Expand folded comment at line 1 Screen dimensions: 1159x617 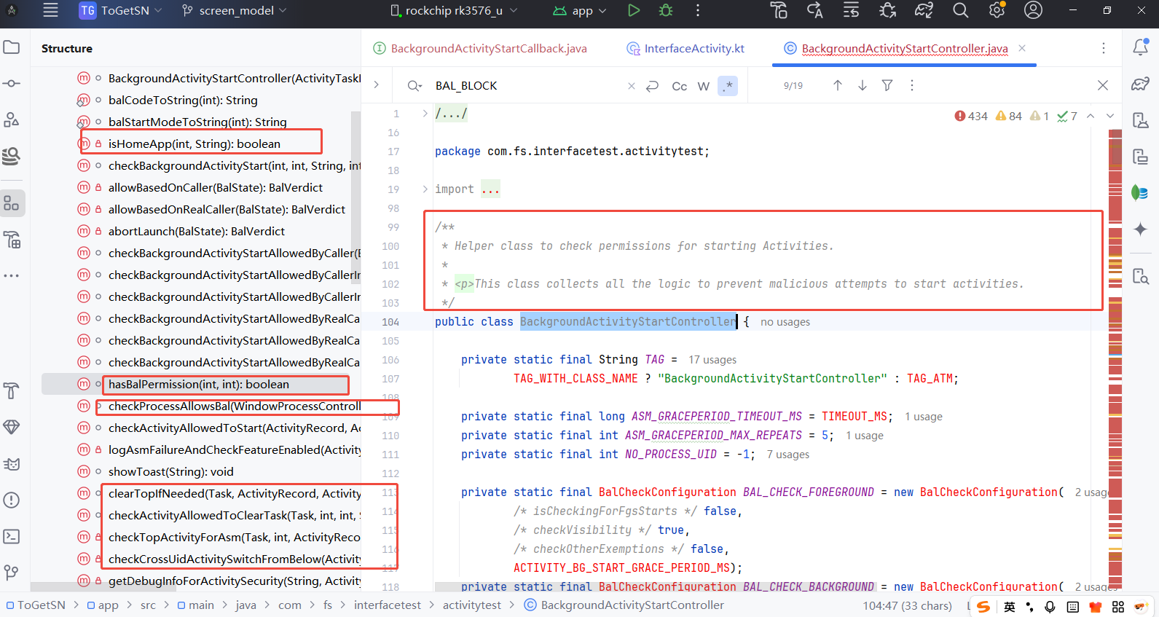coord(425,114)
